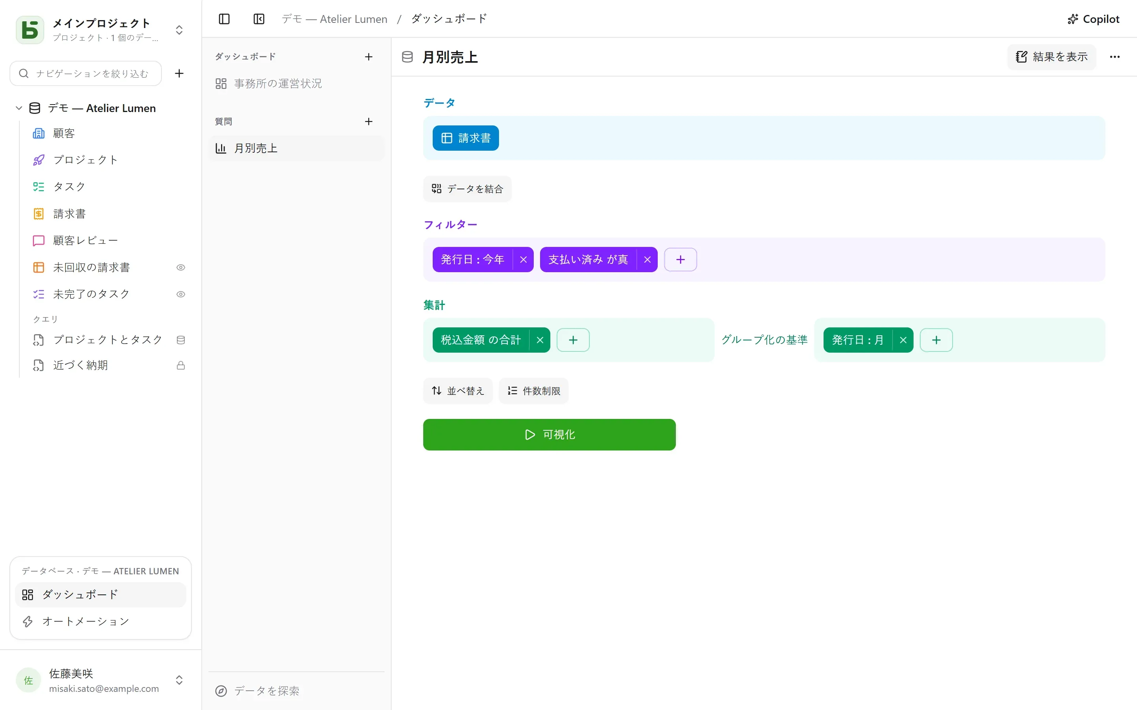Add another grouping column with plus button
The width and height of the screenshot is (1137, 710).
tap(936, 340)
